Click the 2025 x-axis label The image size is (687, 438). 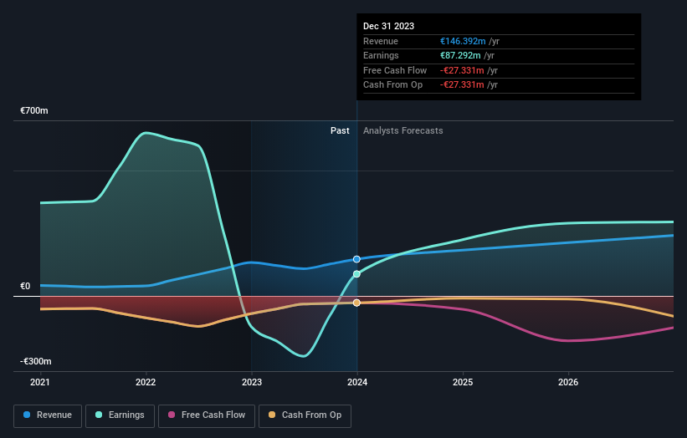click(463, 382)
